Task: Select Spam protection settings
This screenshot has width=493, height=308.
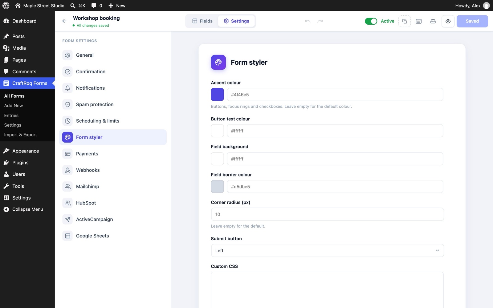Action: pyautogui.click(x=113, y=104)
